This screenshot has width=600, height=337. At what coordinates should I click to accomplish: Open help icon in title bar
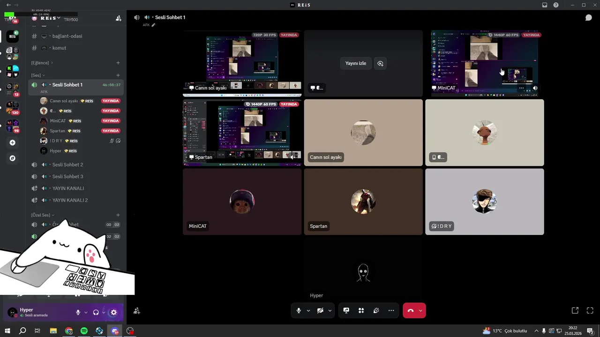556,5
